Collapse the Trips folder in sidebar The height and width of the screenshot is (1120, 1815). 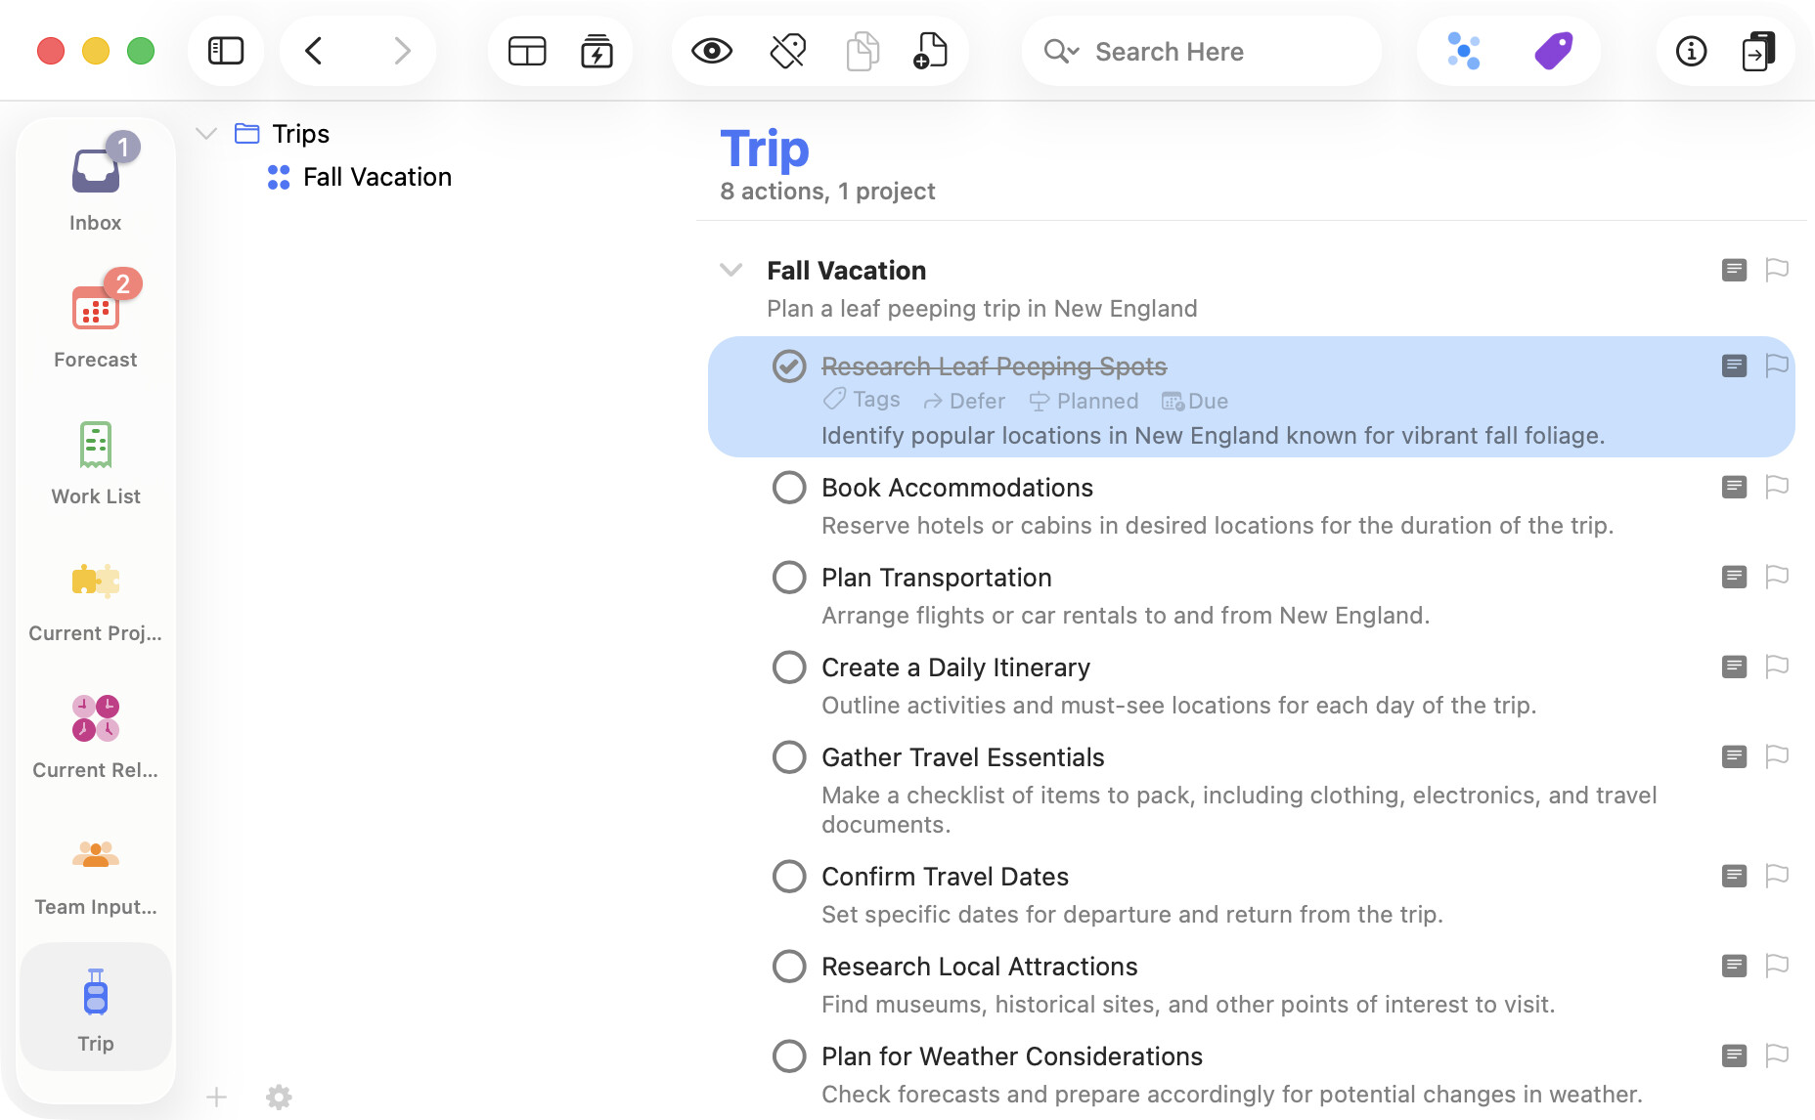pyautogui.click(x=206, y=134)
